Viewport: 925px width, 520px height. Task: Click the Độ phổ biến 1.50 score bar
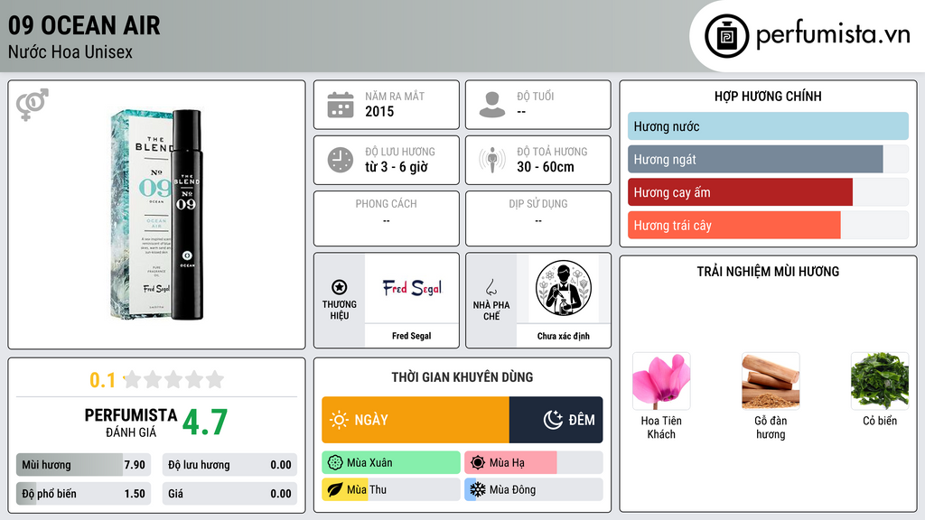84,494
